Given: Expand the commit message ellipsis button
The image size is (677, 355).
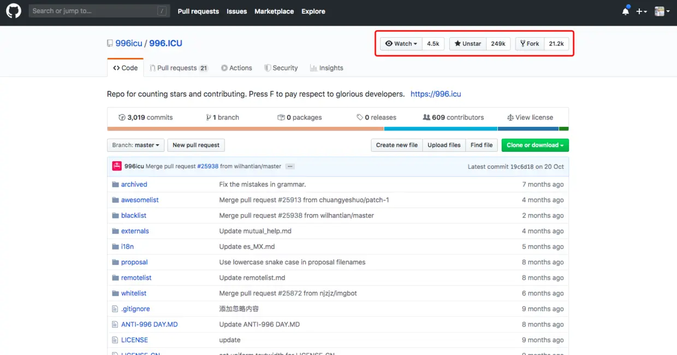Looking at the screenshot, I should point(290,167).
